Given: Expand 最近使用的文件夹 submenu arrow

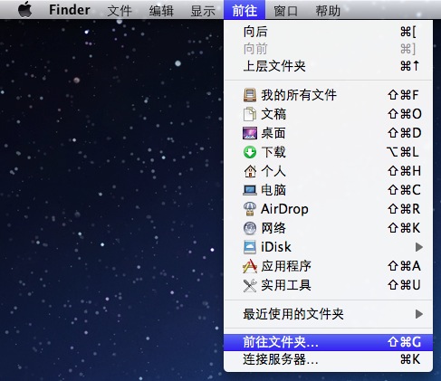Looking at the screenshot, I should (418, 314).
